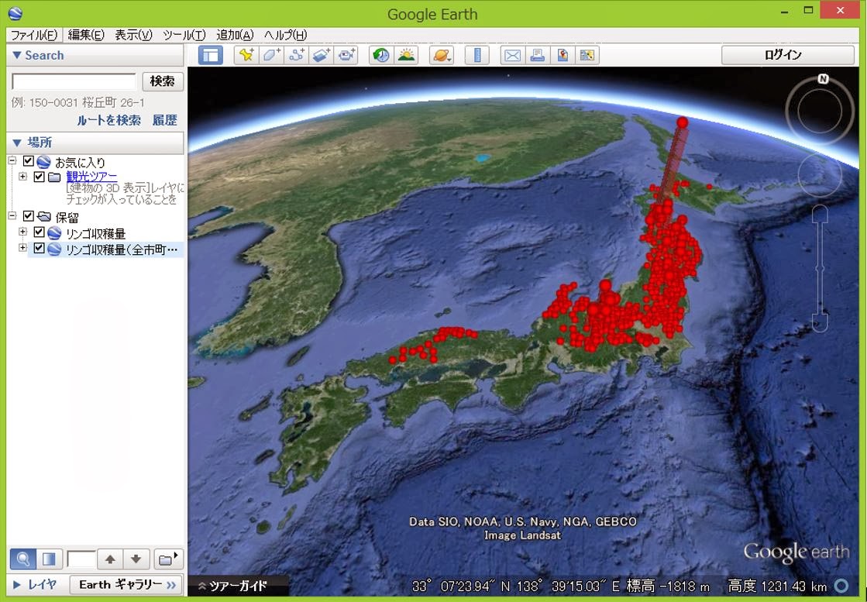Screen dimensions: 867x602
Task: Click the Print icon in the toolbar
Action: pos(538,55)
